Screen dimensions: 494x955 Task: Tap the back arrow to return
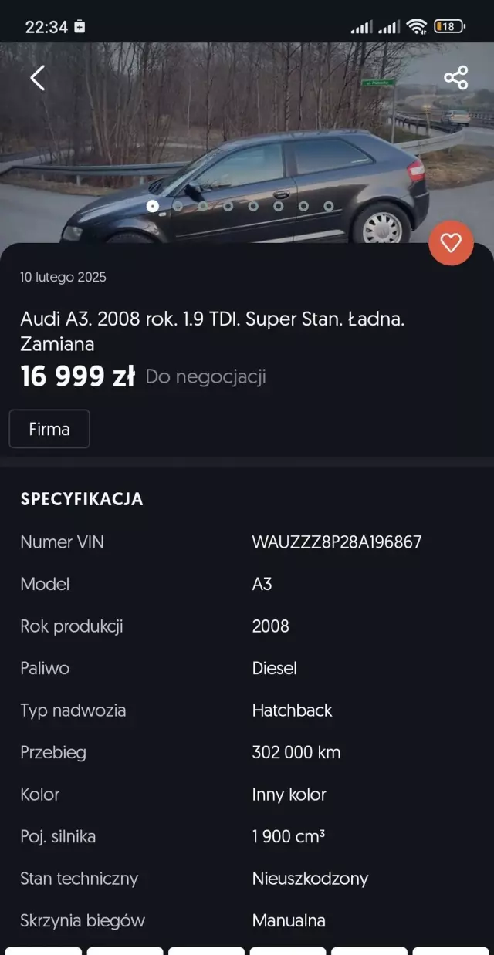[x=36, y=78]
